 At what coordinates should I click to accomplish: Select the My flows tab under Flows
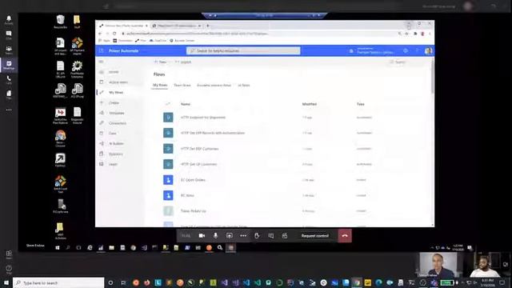(160, 86)
